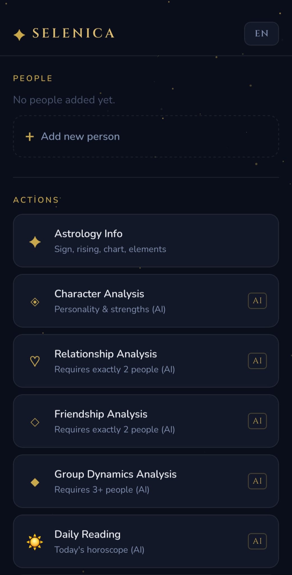
Task: Click the AI badge on Friendship Analysis
Action: coord(257,421)
